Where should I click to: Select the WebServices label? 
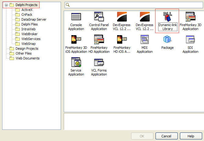pyautogui.click(x=31, y=39)
